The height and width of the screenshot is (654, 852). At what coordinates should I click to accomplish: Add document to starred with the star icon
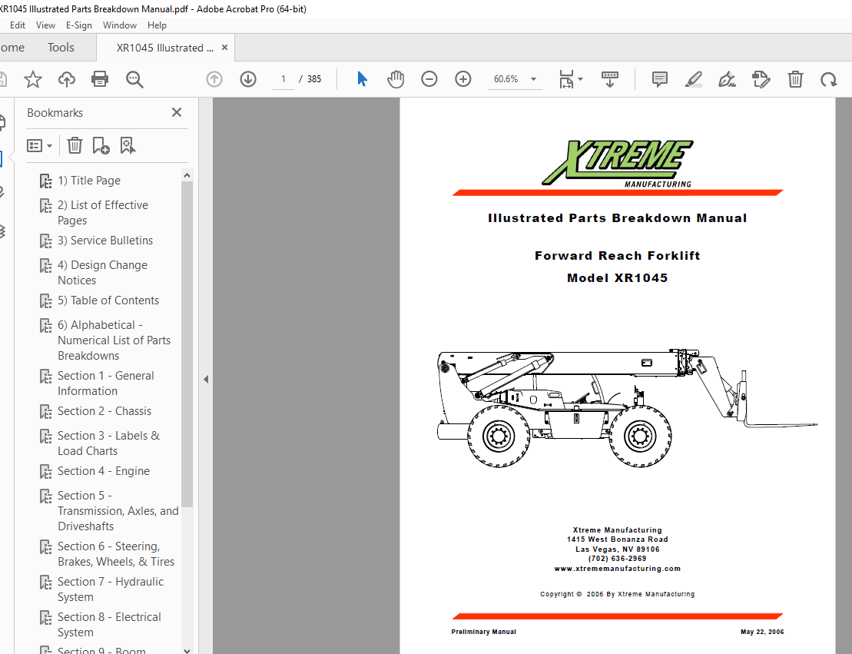(32, 79)
